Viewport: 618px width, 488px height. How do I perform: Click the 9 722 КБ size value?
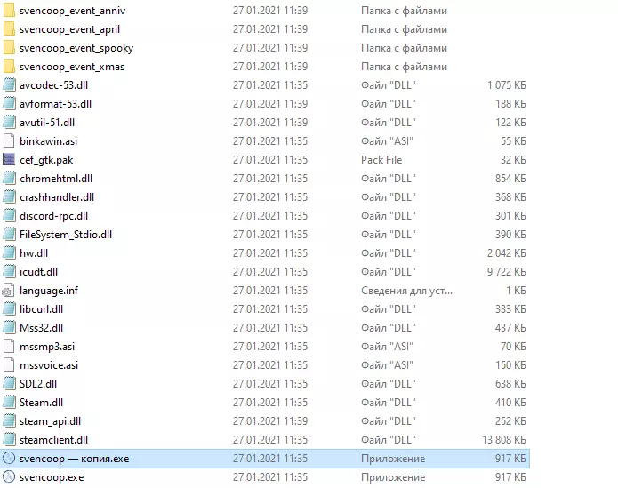click(507, 272)
